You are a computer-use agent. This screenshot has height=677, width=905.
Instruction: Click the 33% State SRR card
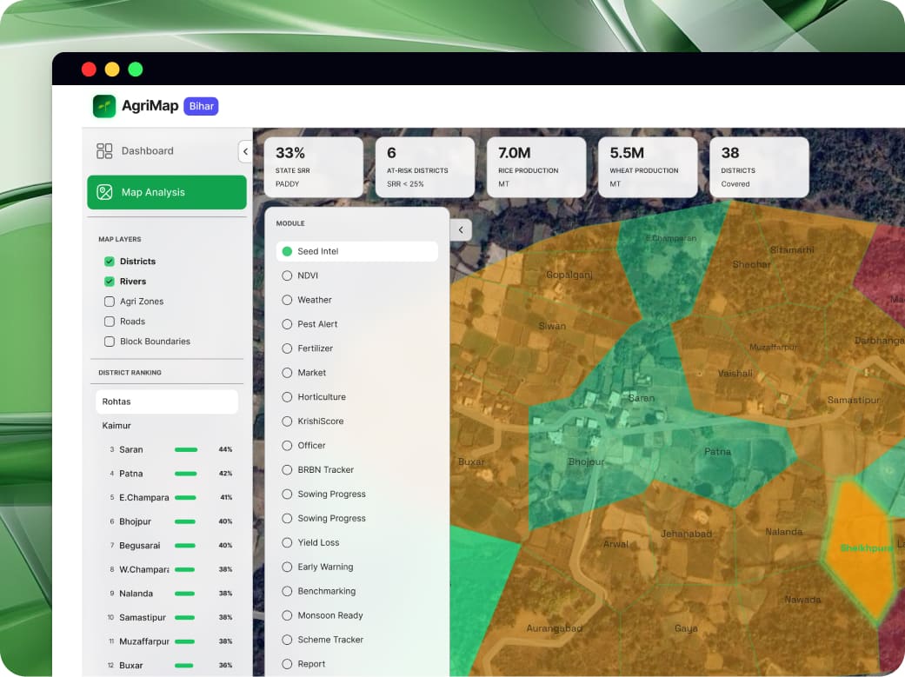[x=313, y=168]
